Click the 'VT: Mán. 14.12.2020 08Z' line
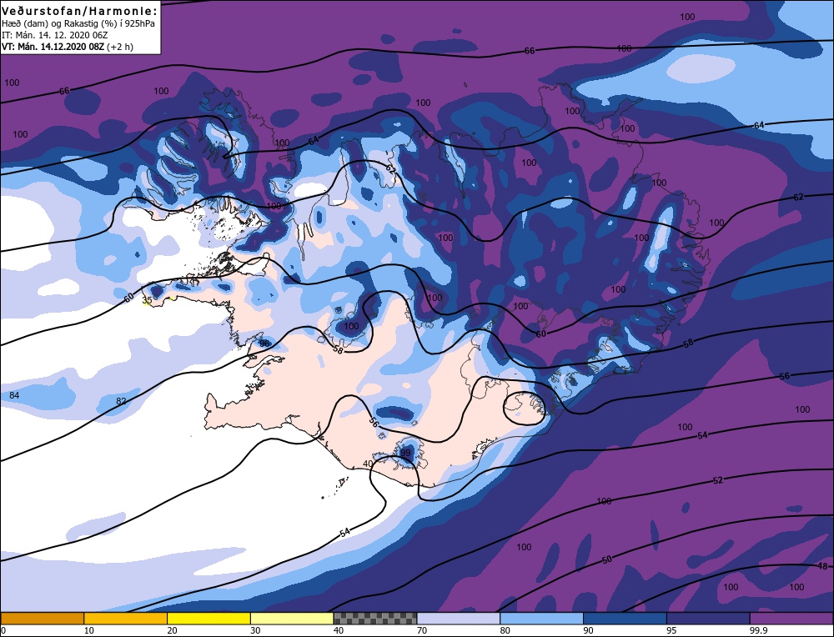This screenshot has width=834, height=637. (x=53, y=47)
